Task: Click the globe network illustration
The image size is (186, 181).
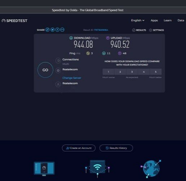Action: [151, 169]
